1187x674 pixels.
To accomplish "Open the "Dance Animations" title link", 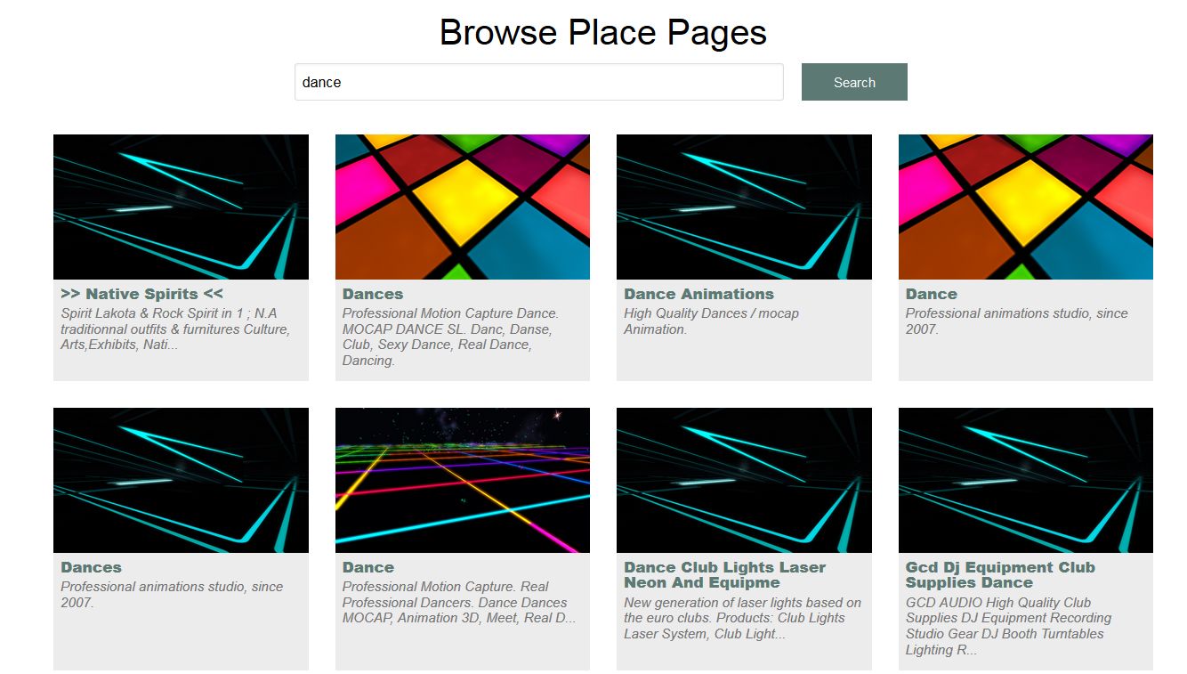I will [698, 294].
